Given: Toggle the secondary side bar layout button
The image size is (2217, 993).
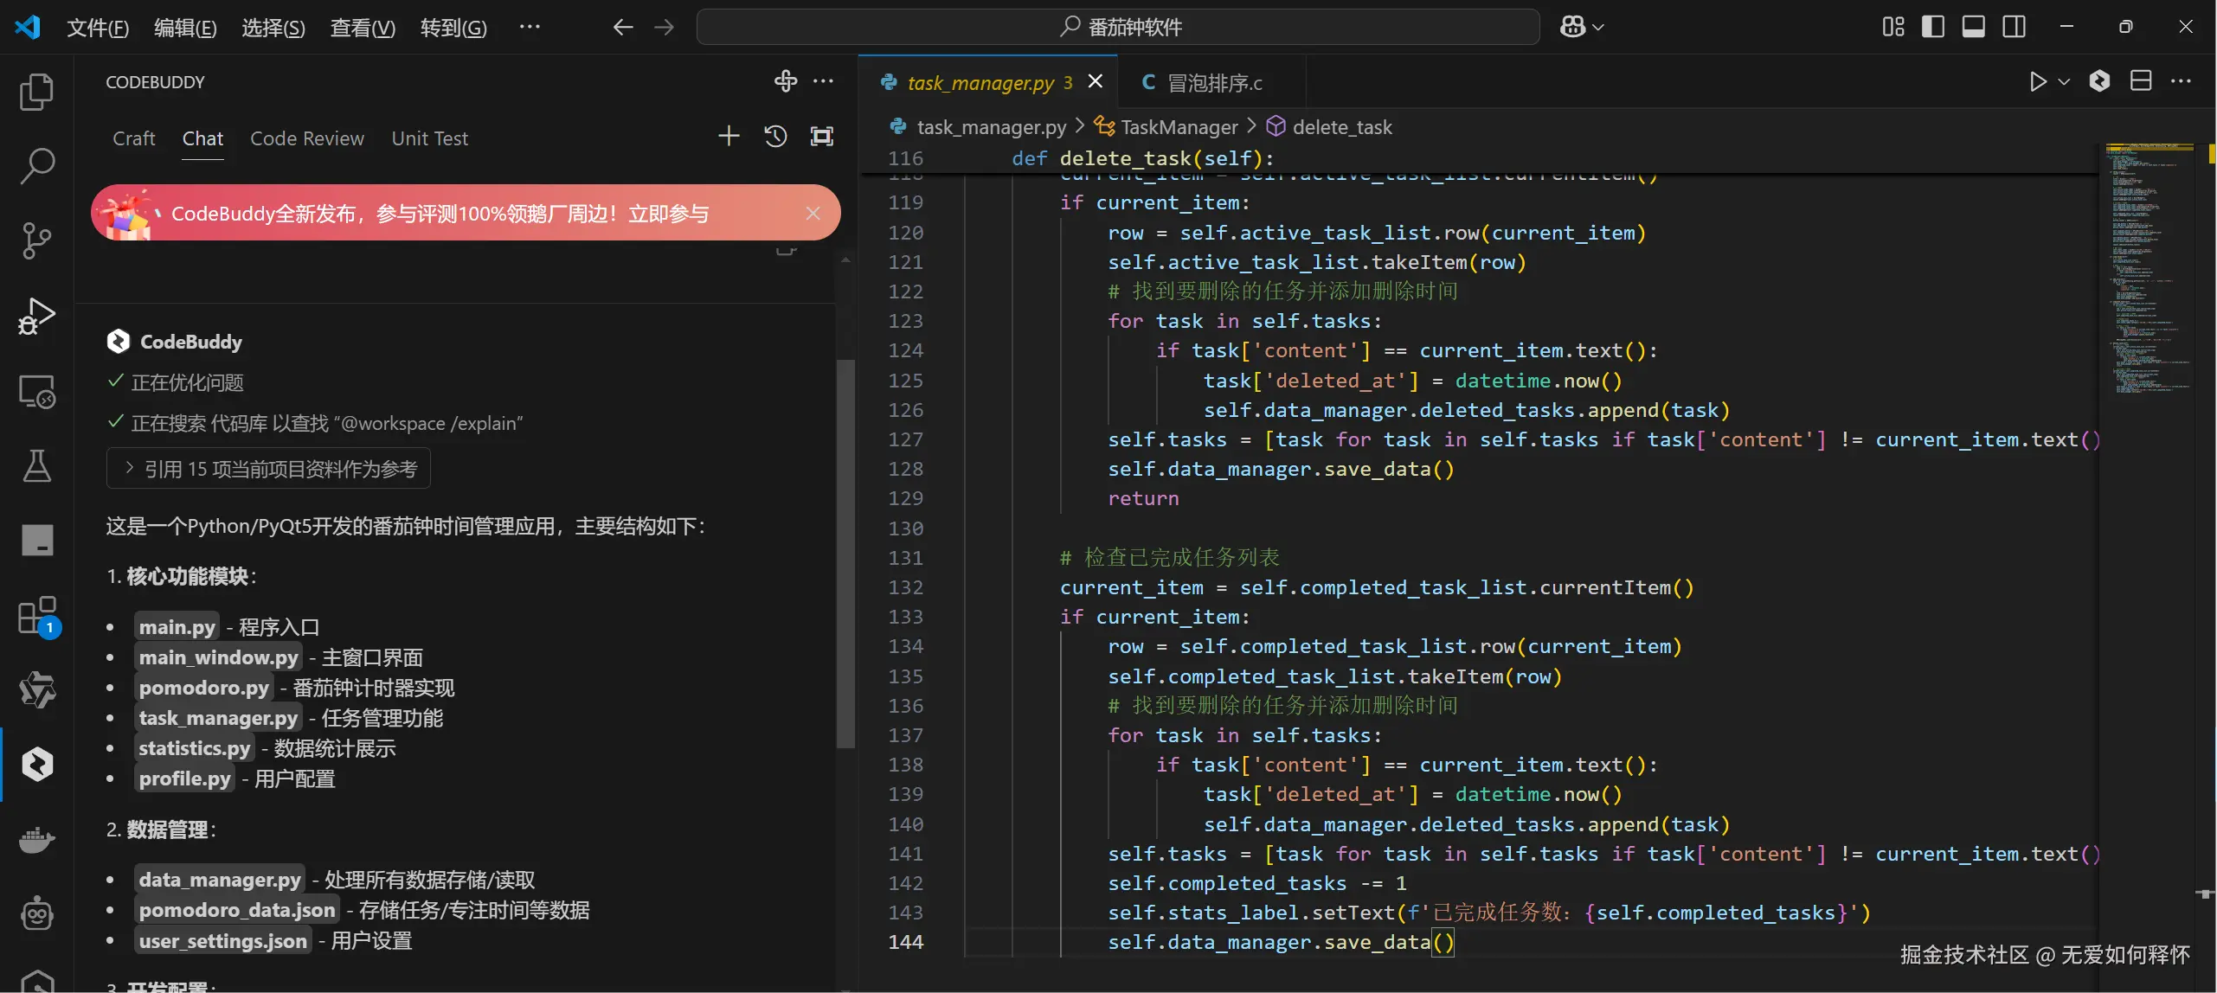Looking at the screenshot, I should [2014, 27].
